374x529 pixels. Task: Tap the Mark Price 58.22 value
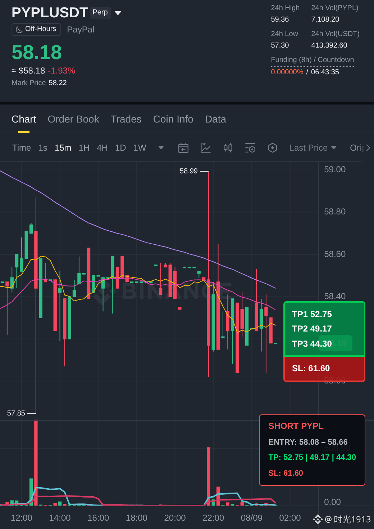click(58, 83)
